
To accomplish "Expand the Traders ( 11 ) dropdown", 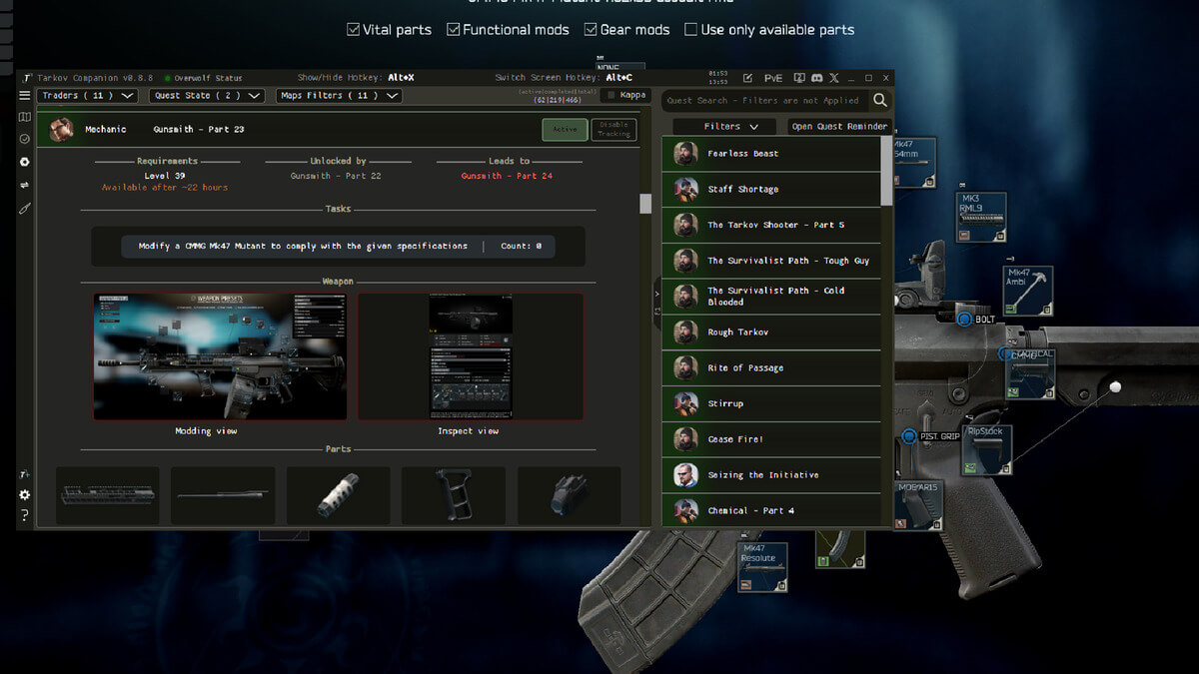I will coord(87,96).
